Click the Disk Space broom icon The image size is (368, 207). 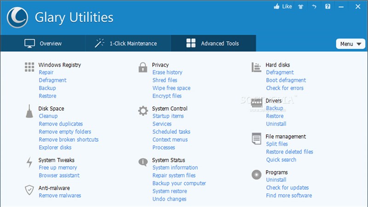click(x=29, y=111)
